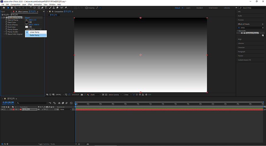Clear the ramp search in Effects & Presets
The height and width of the screenshot is (146, 266).
point(263,28)
